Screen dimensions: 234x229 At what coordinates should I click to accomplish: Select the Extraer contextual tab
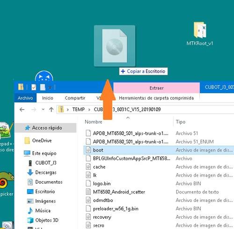point(156,88)
